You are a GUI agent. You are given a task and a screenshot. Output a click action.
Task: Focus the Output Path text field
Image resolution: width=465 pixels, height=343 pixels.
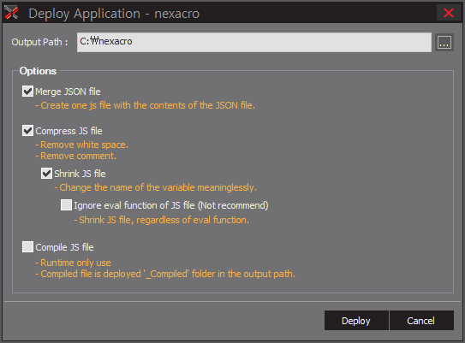pyautogui.click(x=254, y=43)
